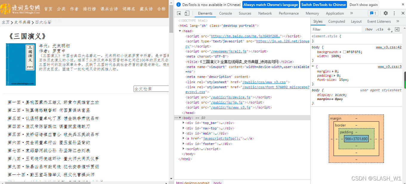Image resolution: width=406 pixels, height=184 pixels.
Task: Open the issues counter badge showing 1
Action: point(373,13)
